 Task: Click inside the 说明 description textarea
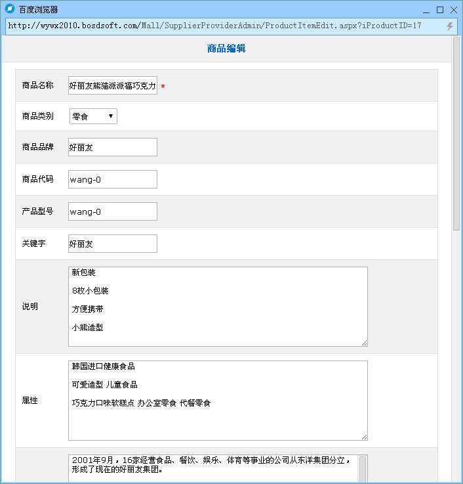[218, 307]
